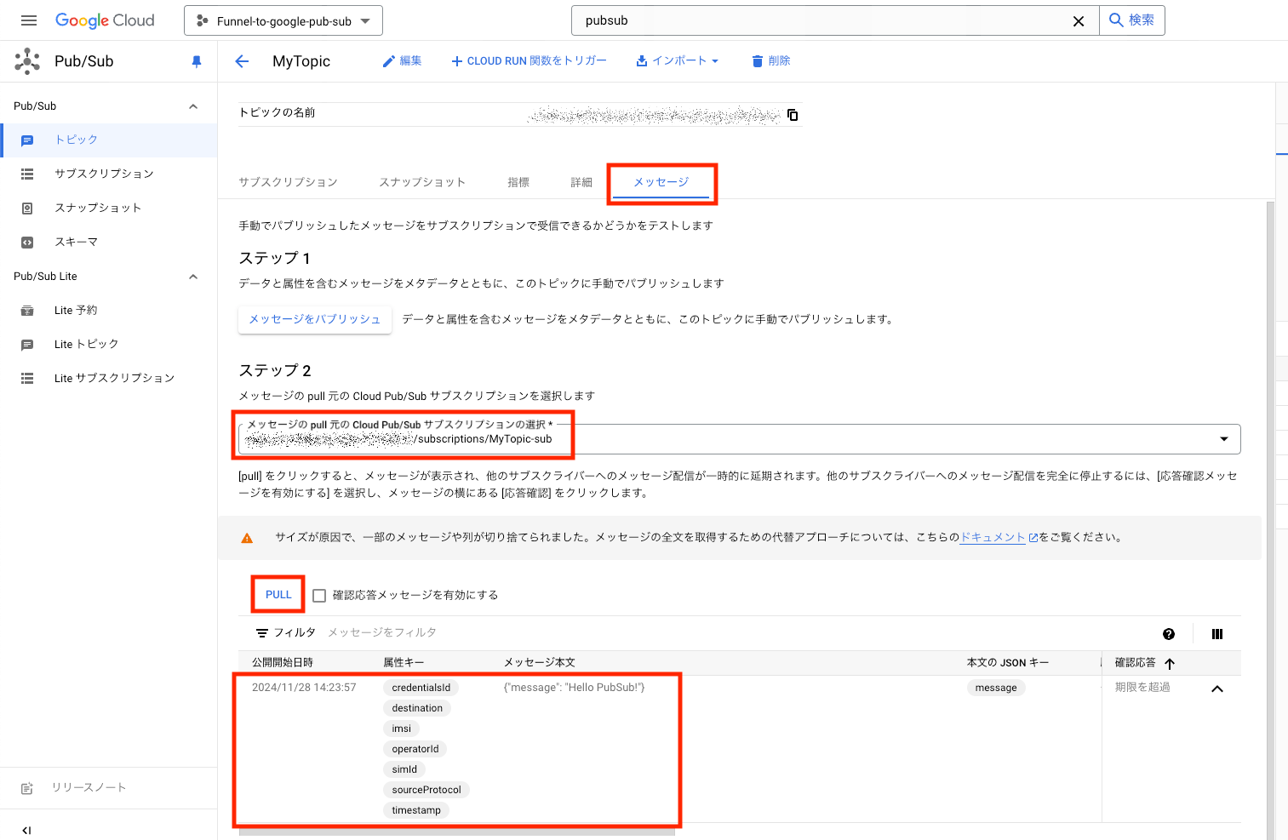1288x840 pixels.
Task: Click the sourceProtocol attribute chip
Action: point(426,790)
